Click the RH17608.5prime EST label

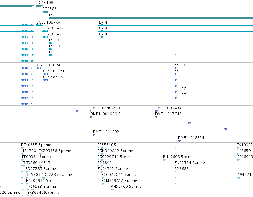(x=178, y=157)
